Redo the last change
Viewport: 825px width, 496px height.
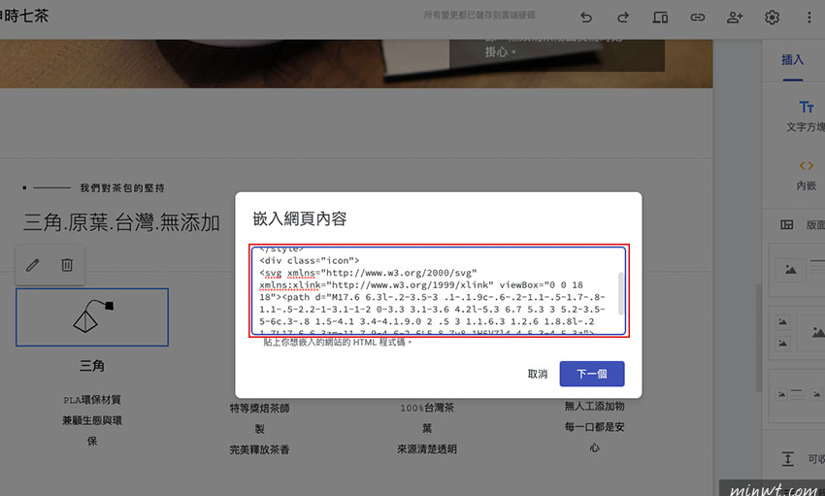tap(623, 17)
